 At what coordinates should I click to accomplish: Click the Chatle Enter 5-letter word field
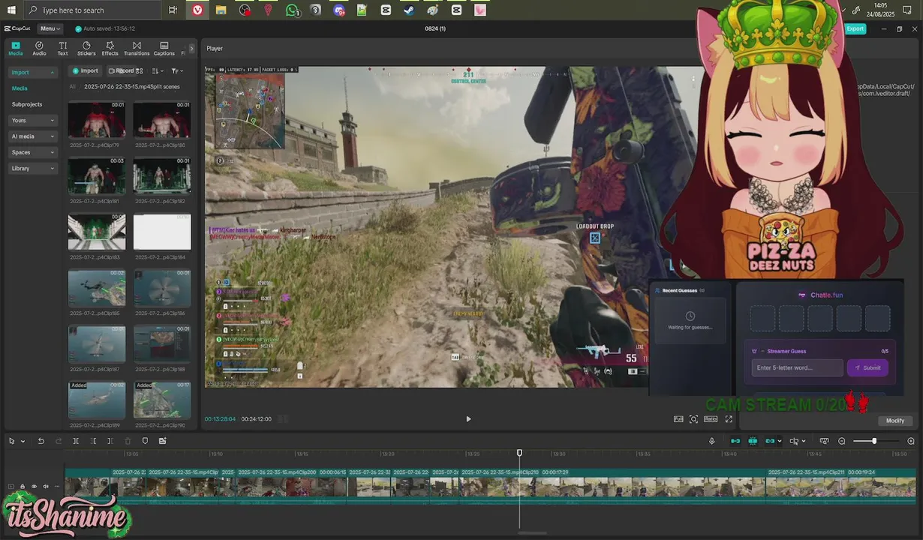pos(798,367)
